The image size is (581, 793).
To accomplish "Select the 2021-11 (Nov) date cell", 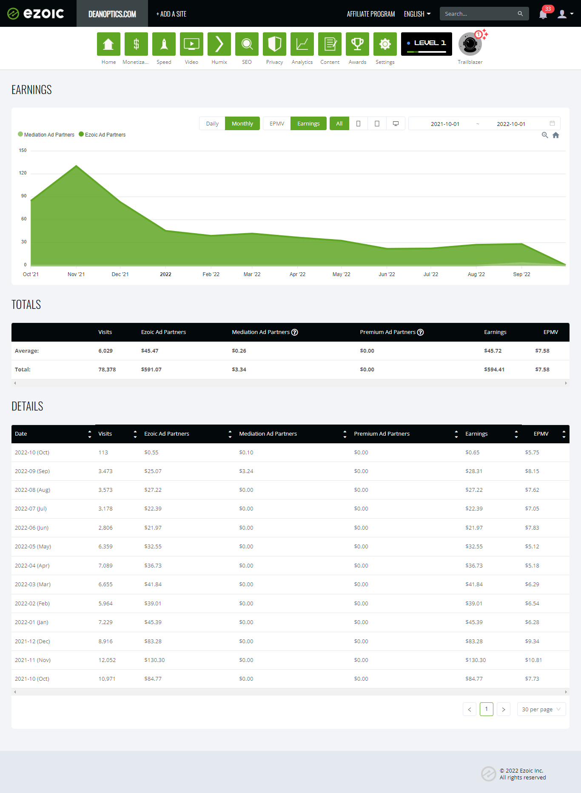I will pos(33,660).
